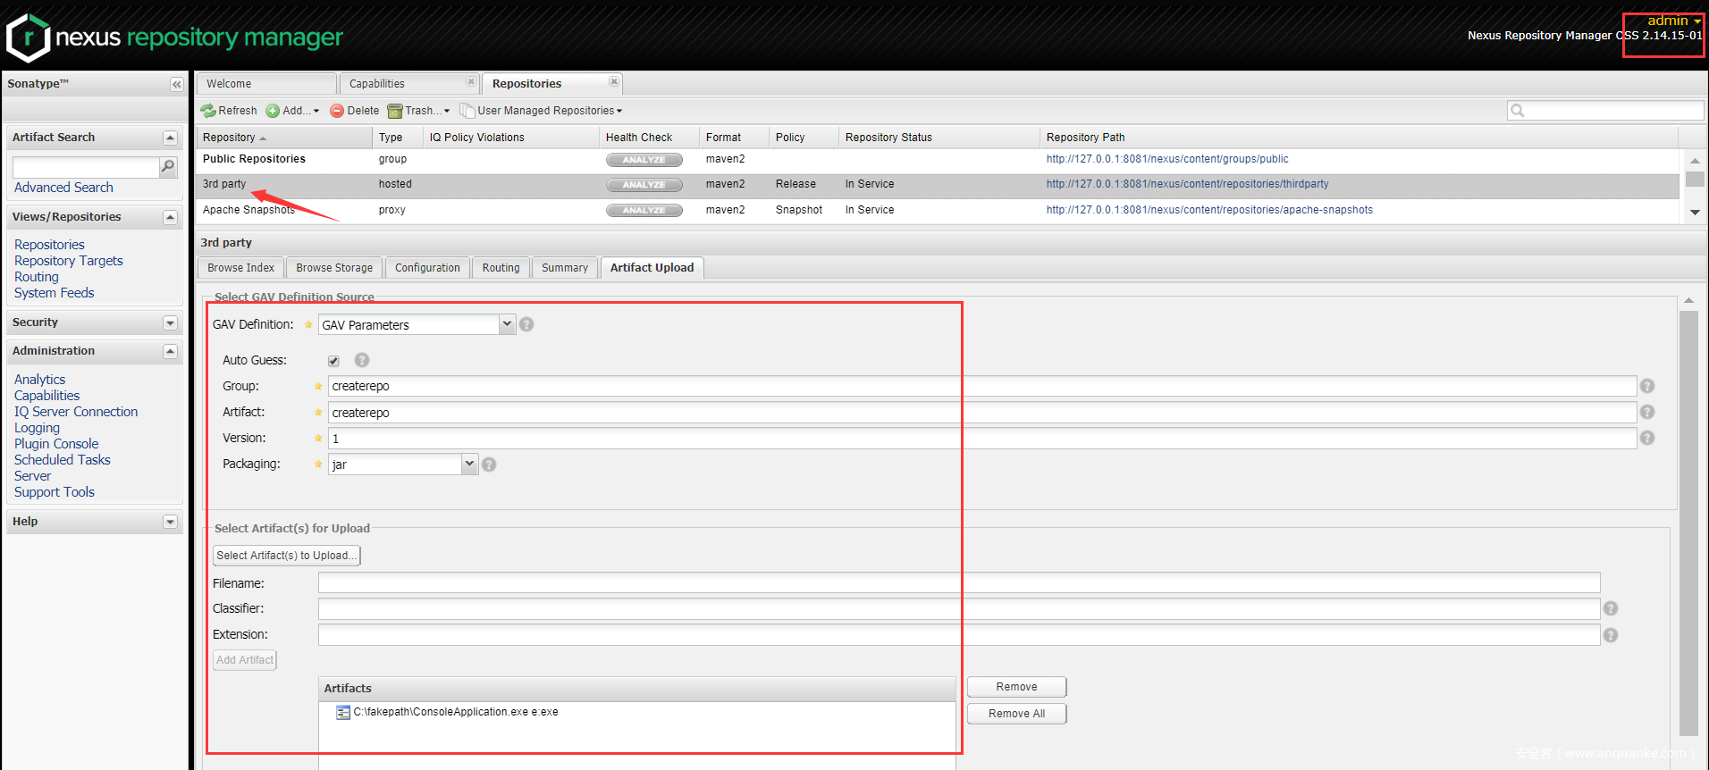Click the Refresh toolbar icon
1709x770 pixels.
point(208,111)
